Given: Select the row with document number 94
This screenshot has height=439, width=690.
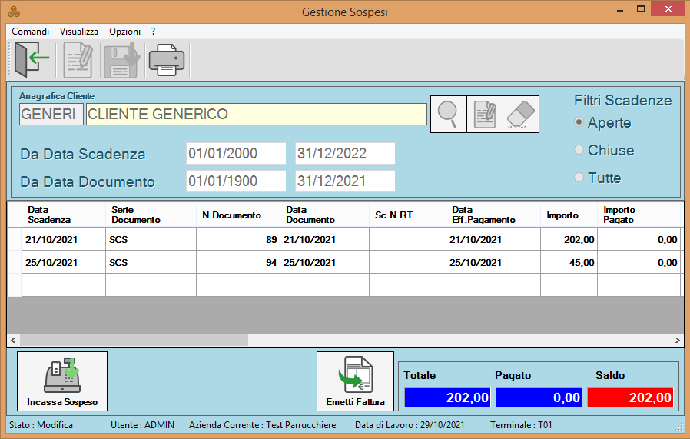Looking at the screenshot, I should (238, 262).
